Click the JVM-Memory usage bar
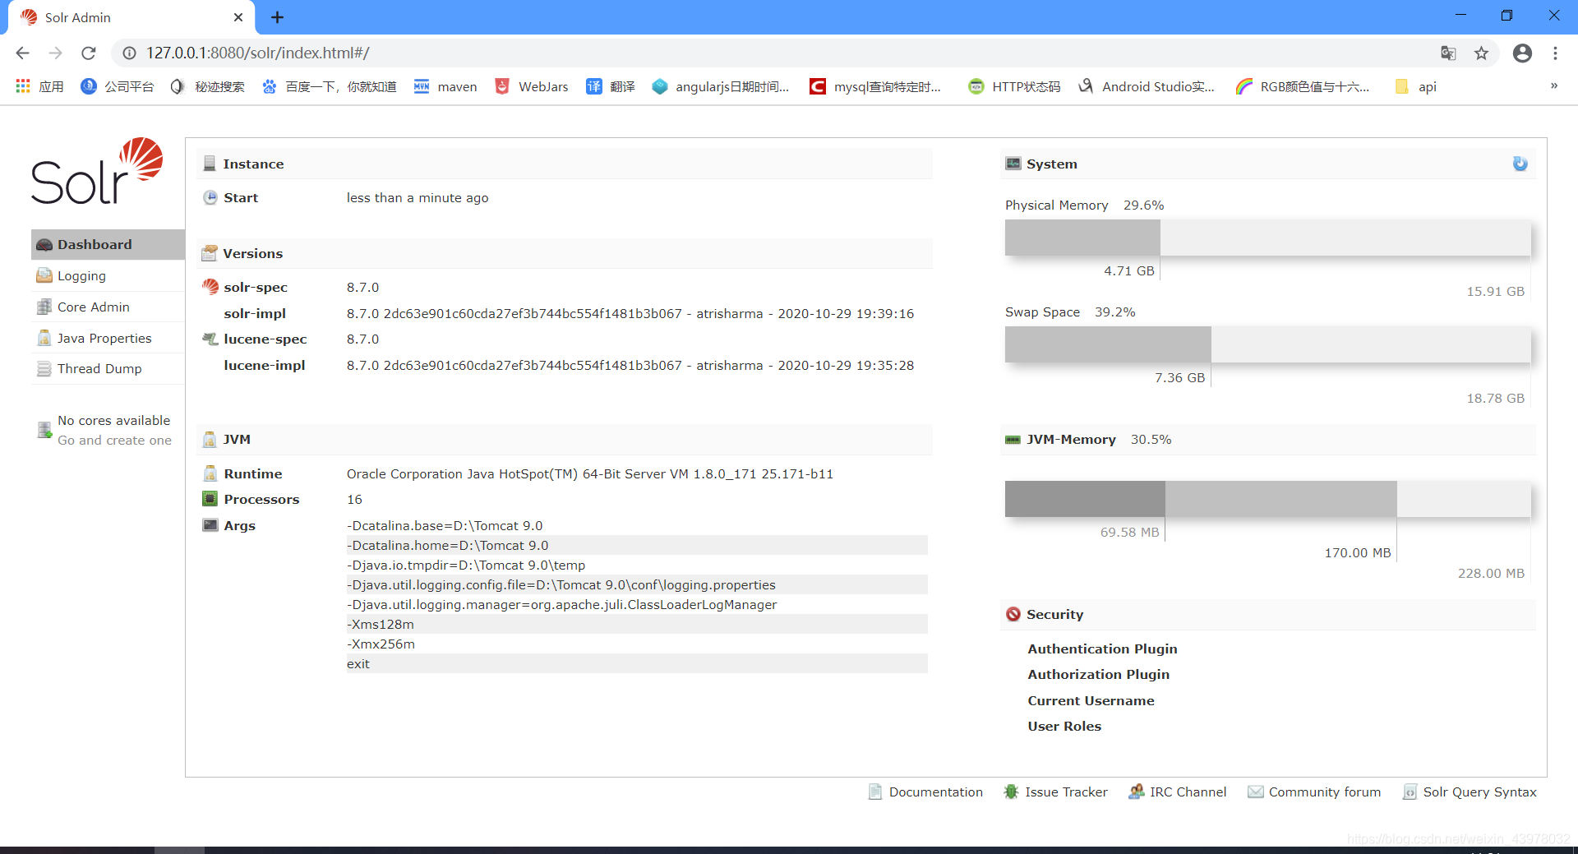This screenshot has height=854, width=1578. (1268, 499)
